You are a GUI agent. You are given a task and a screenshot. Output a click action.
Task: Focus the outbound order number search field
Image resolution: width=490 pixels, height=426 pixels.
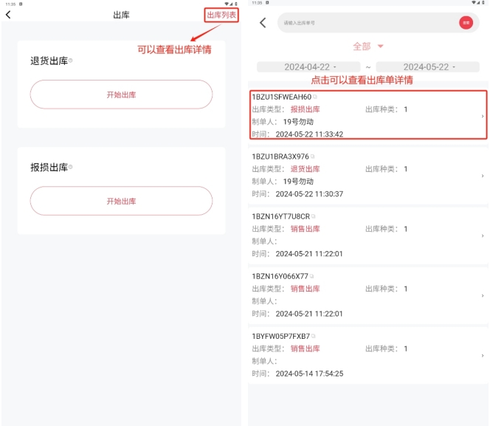pos(365,23)
